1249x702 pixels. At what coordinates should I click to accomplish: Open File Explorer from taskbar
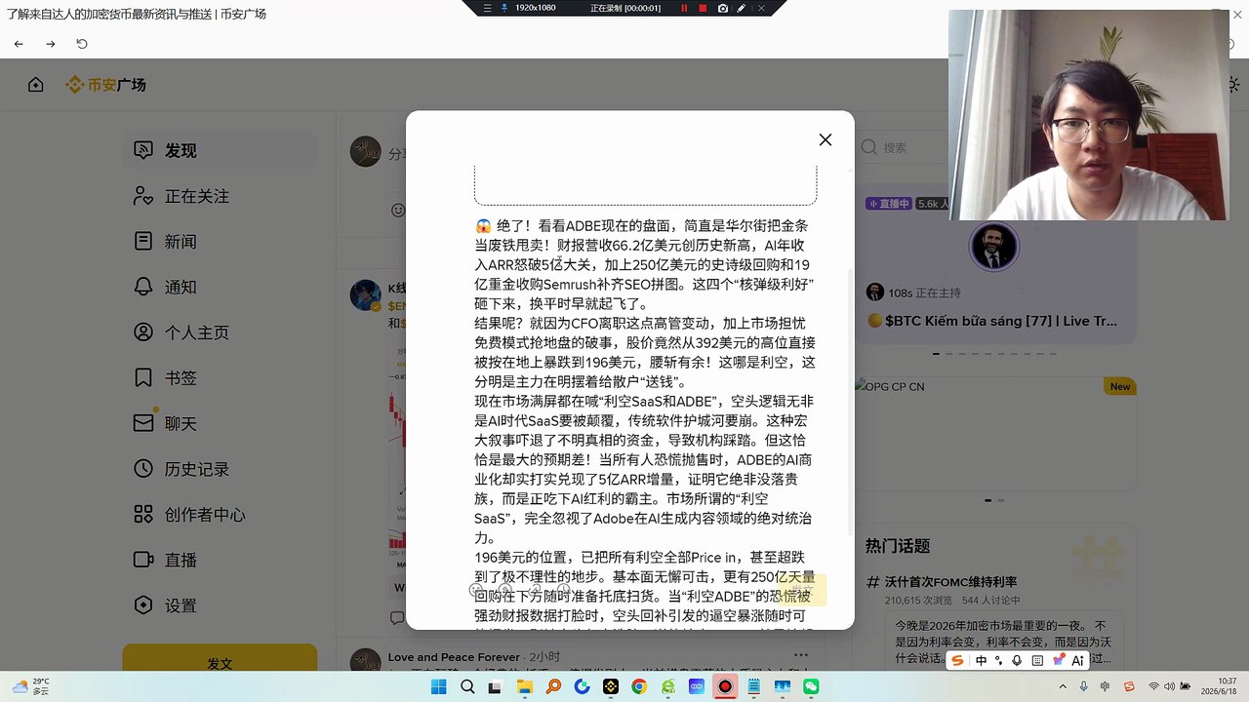(x=525, y=686)
